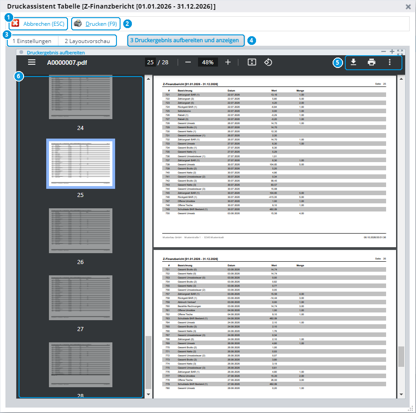The height and width of the screenshot is (413, 416).
Task: Click the fit to page icon
Action: tap(252, 62)
